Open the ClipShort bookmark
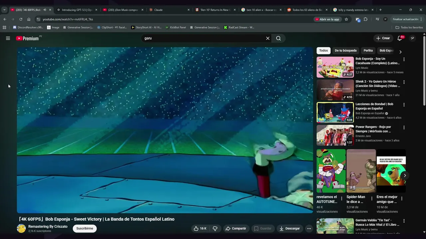Screen dimensions: 426x239 [112, 28]
